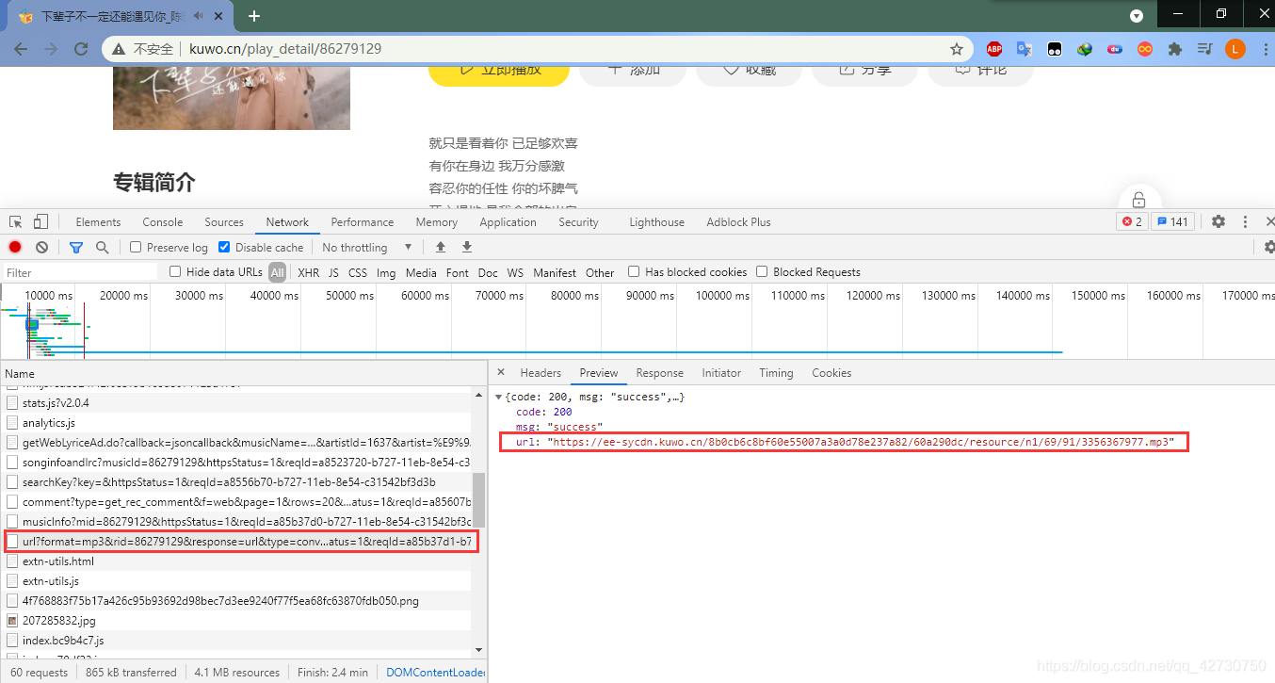The image size is (1275, 683).
Task: Click the network Filter text field
Action: coord(80,272)
